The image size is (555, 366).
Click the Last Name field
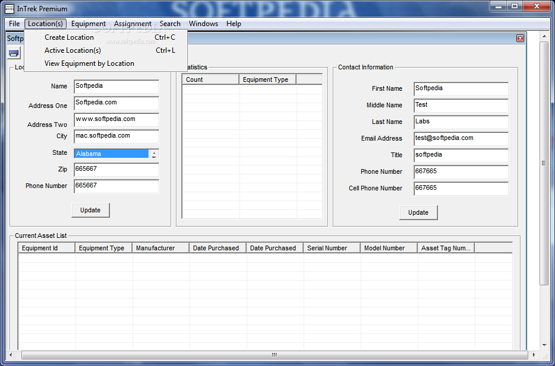(x=461, y=122)
